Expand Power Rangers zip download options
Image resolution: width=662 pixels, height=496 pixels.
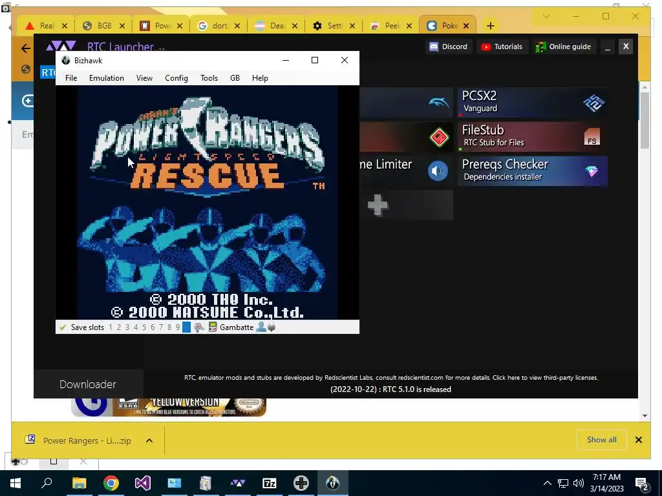coord(149,440)
